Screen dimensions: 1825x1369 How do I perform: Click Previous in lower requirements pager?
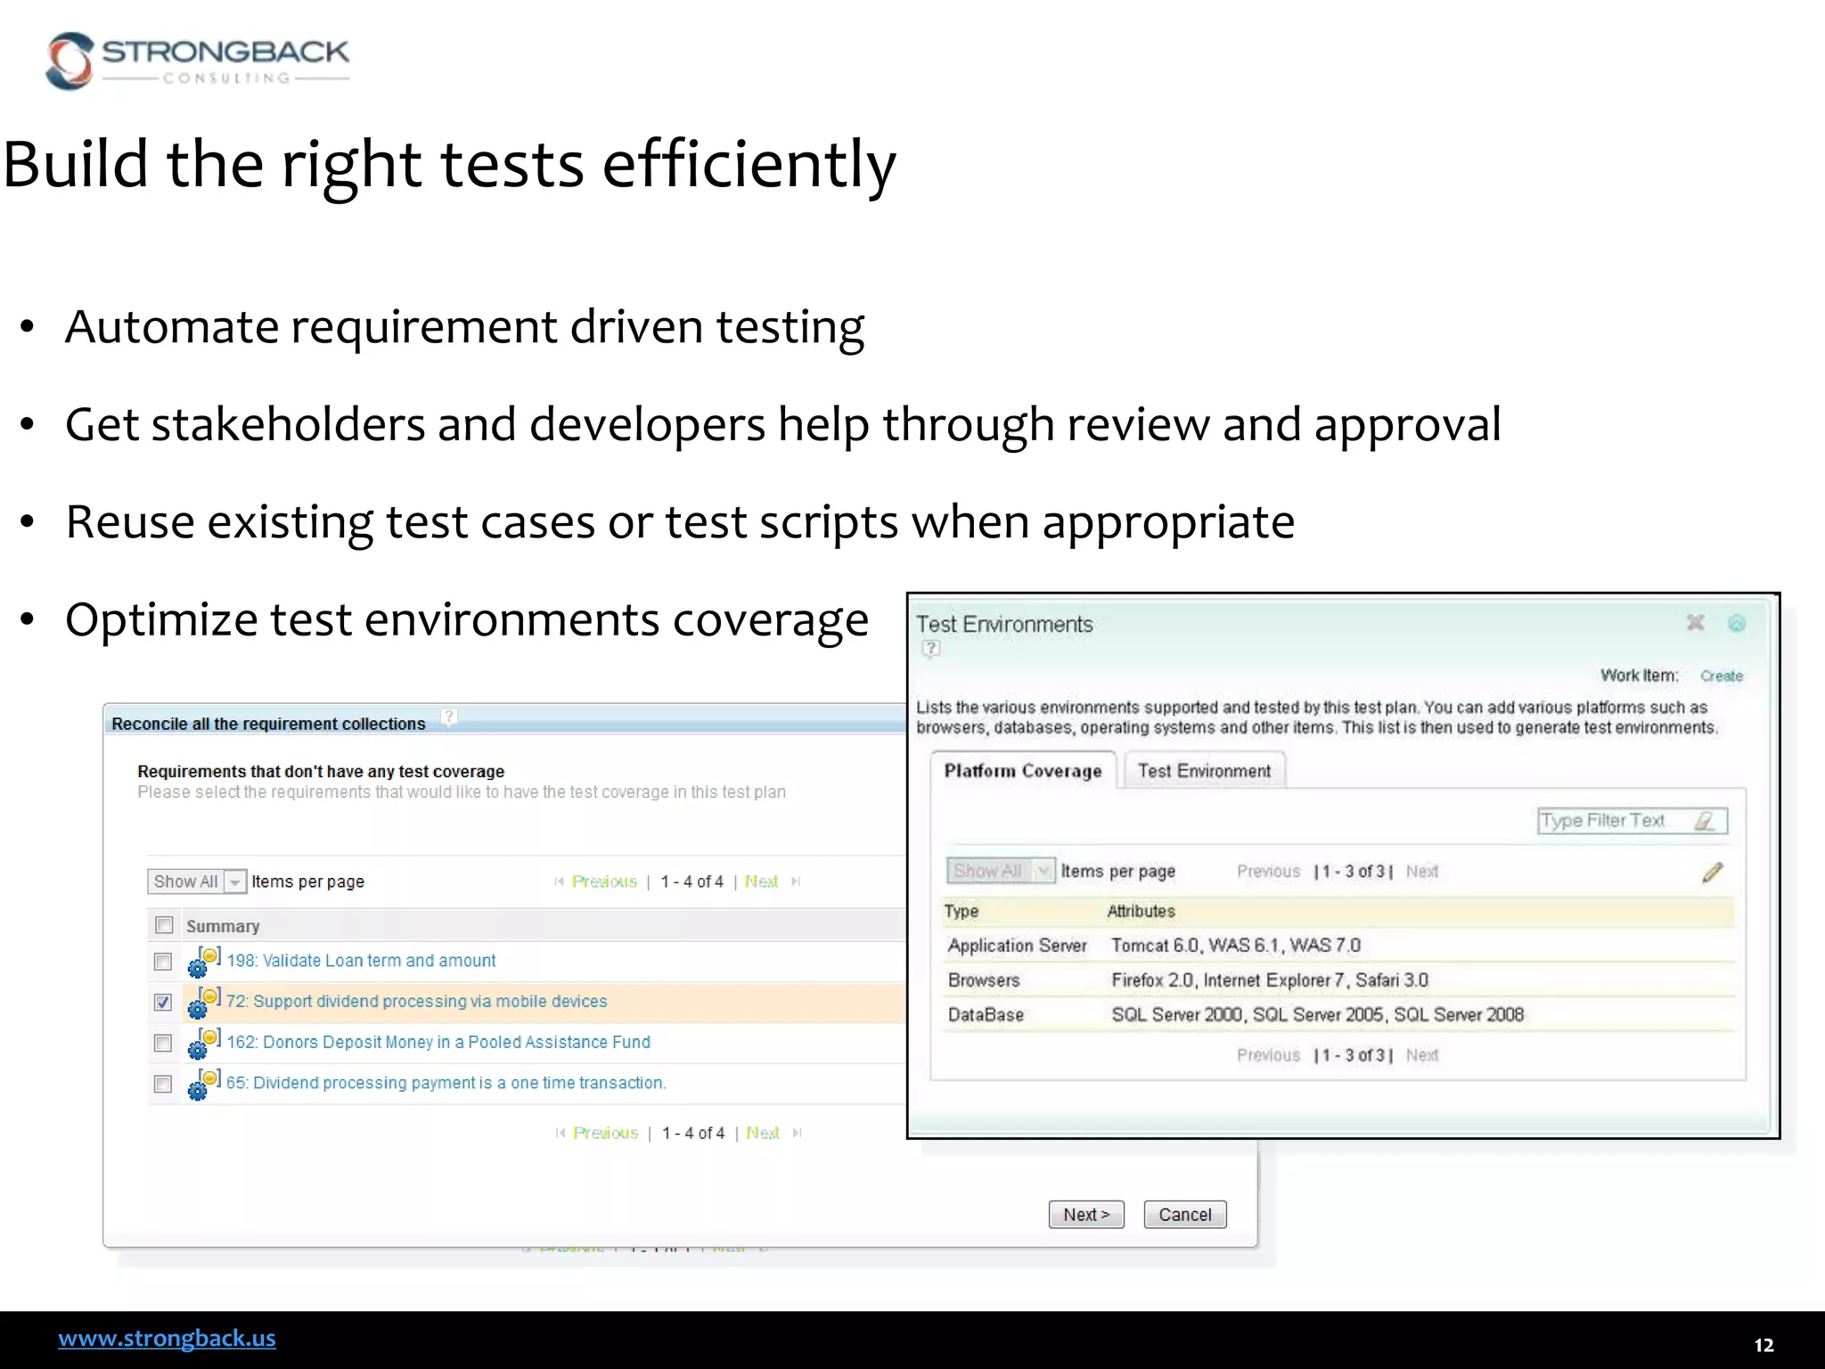click(606, 1133)
